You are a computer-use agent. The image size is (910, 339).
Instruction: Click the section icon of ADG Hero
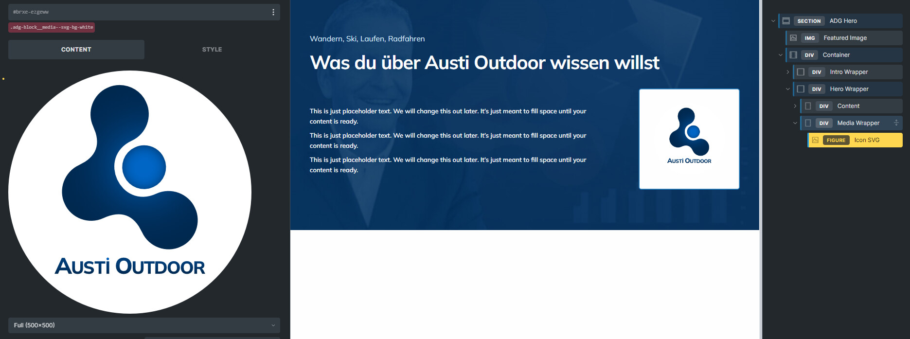786,21
